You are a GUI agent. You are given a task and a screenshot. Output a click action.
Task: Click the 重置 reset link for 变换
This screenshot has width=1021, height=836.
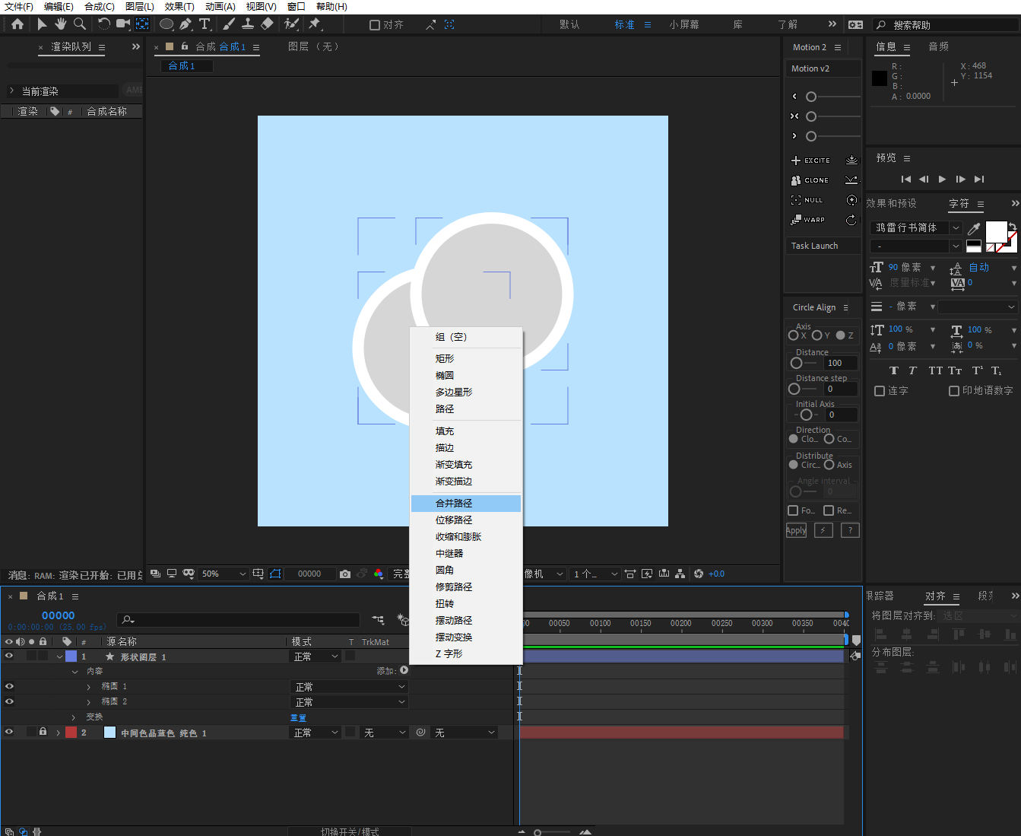point(298,718)
